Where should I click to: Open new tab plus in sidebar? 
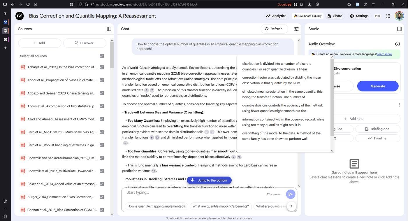[5, 48]
